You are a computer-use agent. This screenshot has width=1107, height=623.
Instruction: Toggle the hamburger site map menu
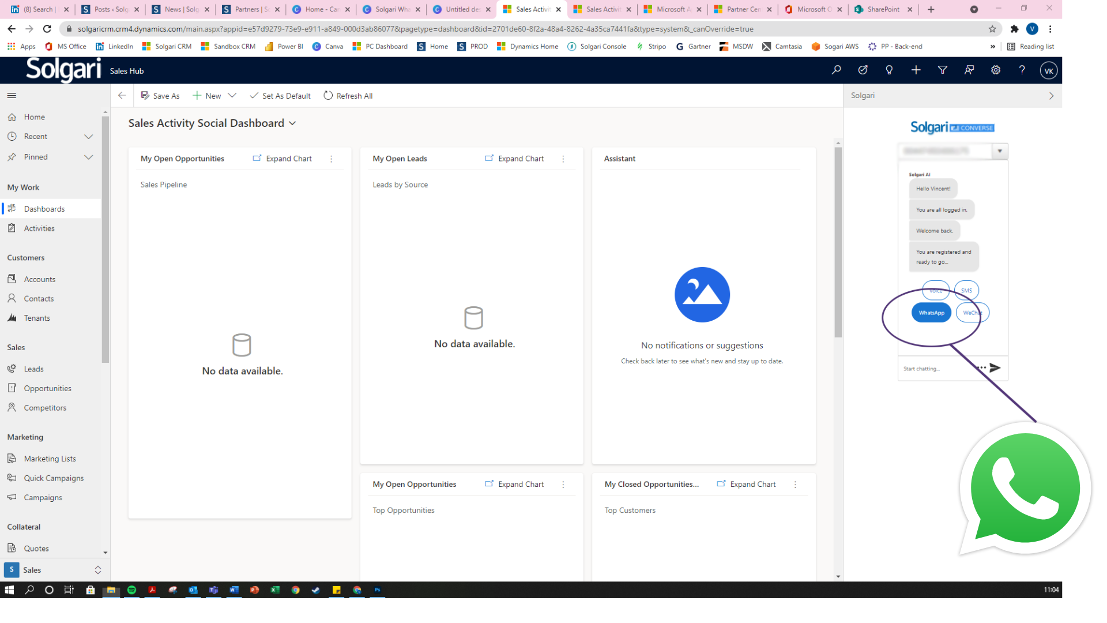click(12, 96)
